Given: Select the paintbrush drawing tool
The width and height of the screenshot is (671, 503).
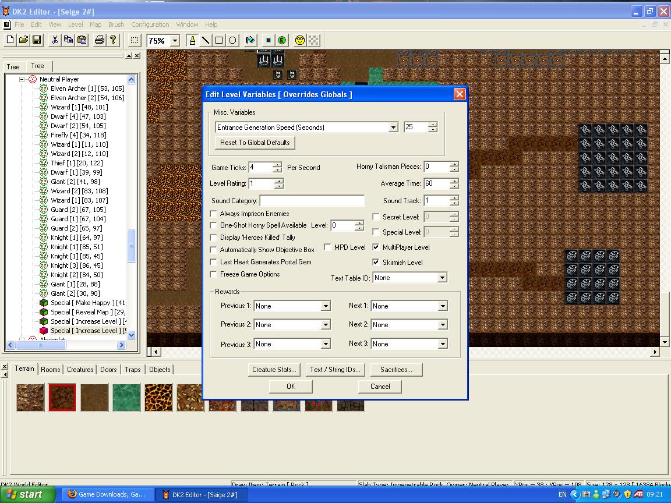Looking at the screenshot, I should pos(192,40).
